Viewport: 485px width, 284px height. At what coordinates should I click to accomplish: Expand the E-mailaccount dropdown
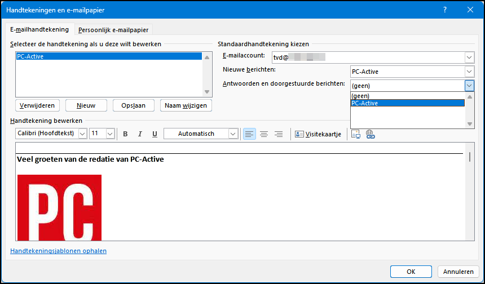click(469, 57)
